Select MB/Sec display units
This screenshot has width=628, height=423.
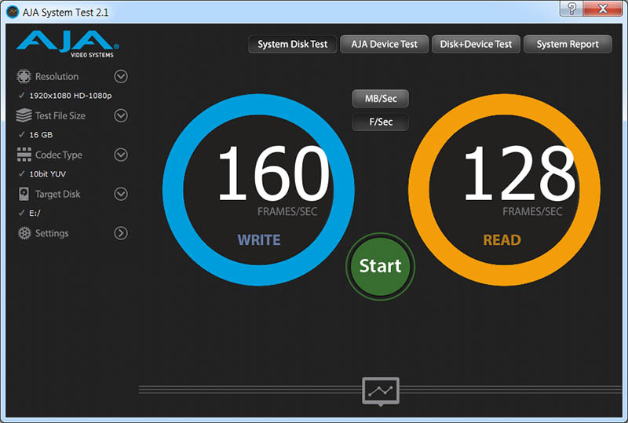tap(381, 99)
